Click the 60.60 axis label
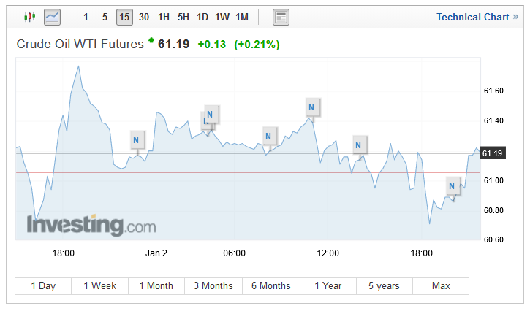This screenshot has height=311, width=530. pos(493,239)
